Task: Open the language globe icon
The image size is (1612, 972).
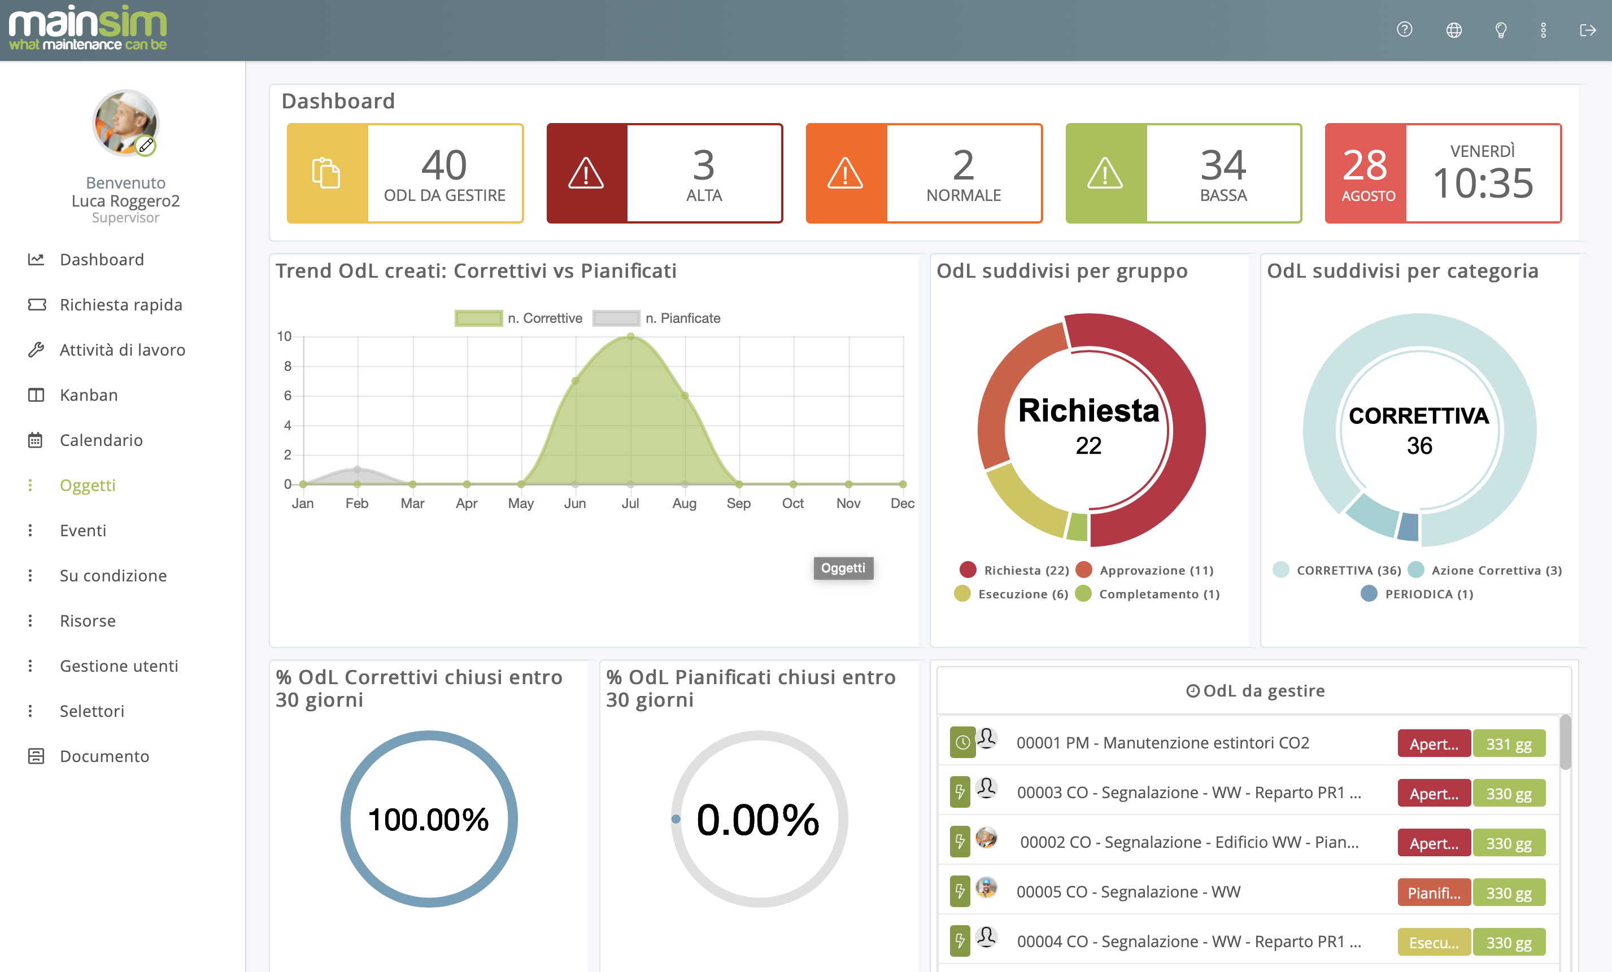Action: tap(1453, 30)
